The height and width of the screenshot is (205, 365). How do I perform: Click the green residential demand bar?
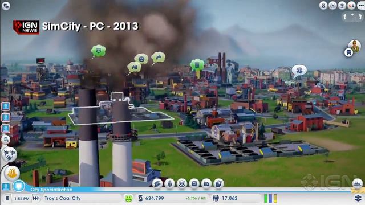266,199
